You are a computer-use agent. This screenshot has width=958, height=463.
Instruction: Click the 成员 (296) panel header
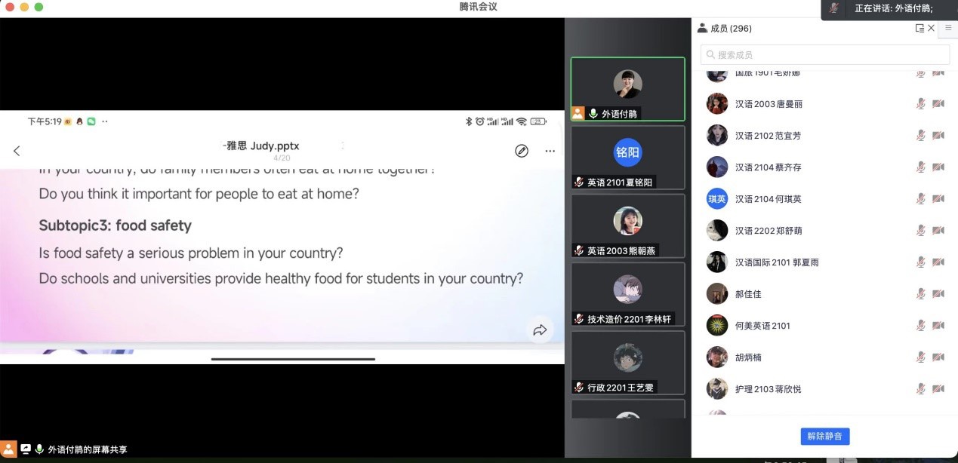[x=731, y=29]
